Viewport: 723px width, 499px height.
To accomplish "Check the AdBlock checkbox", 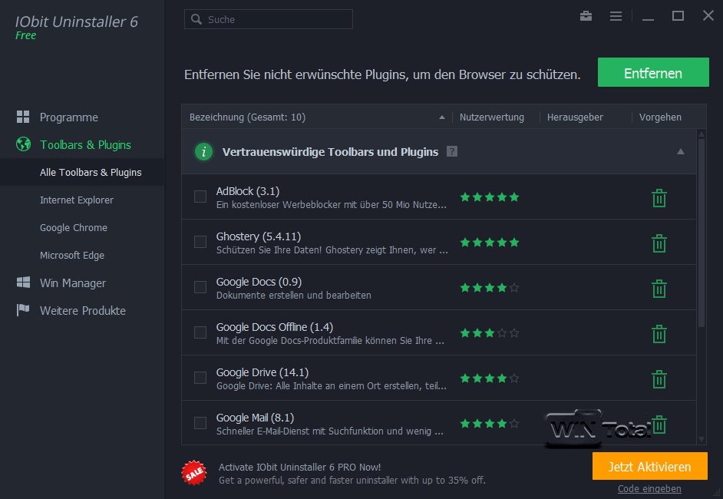I will [200, 197].
